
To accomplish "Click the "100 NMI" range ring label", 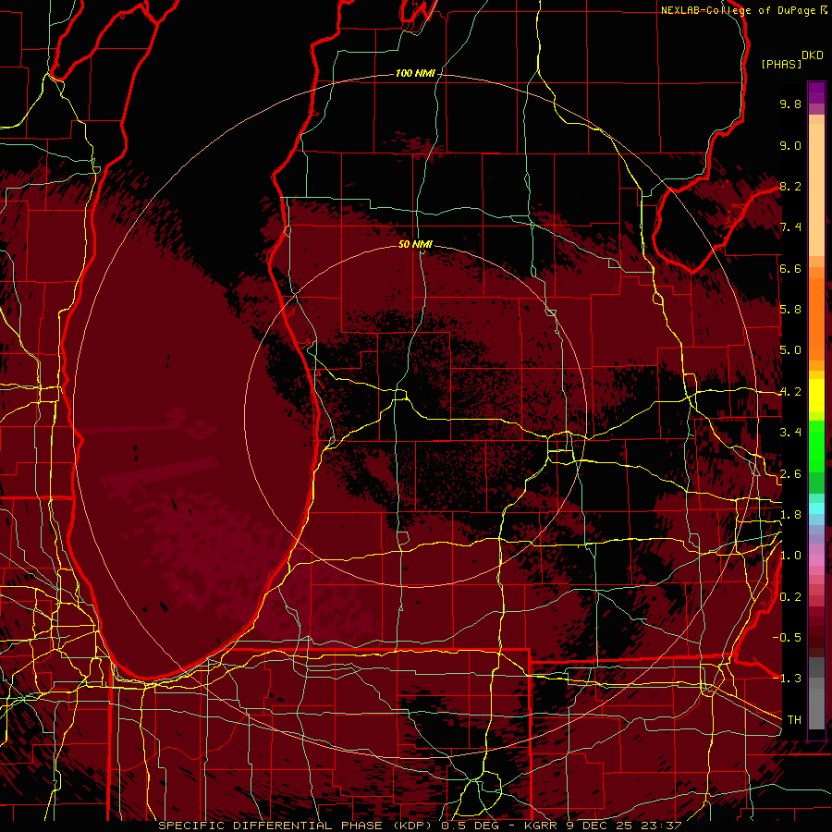I will pyautogui.click(x=415, y=73).
